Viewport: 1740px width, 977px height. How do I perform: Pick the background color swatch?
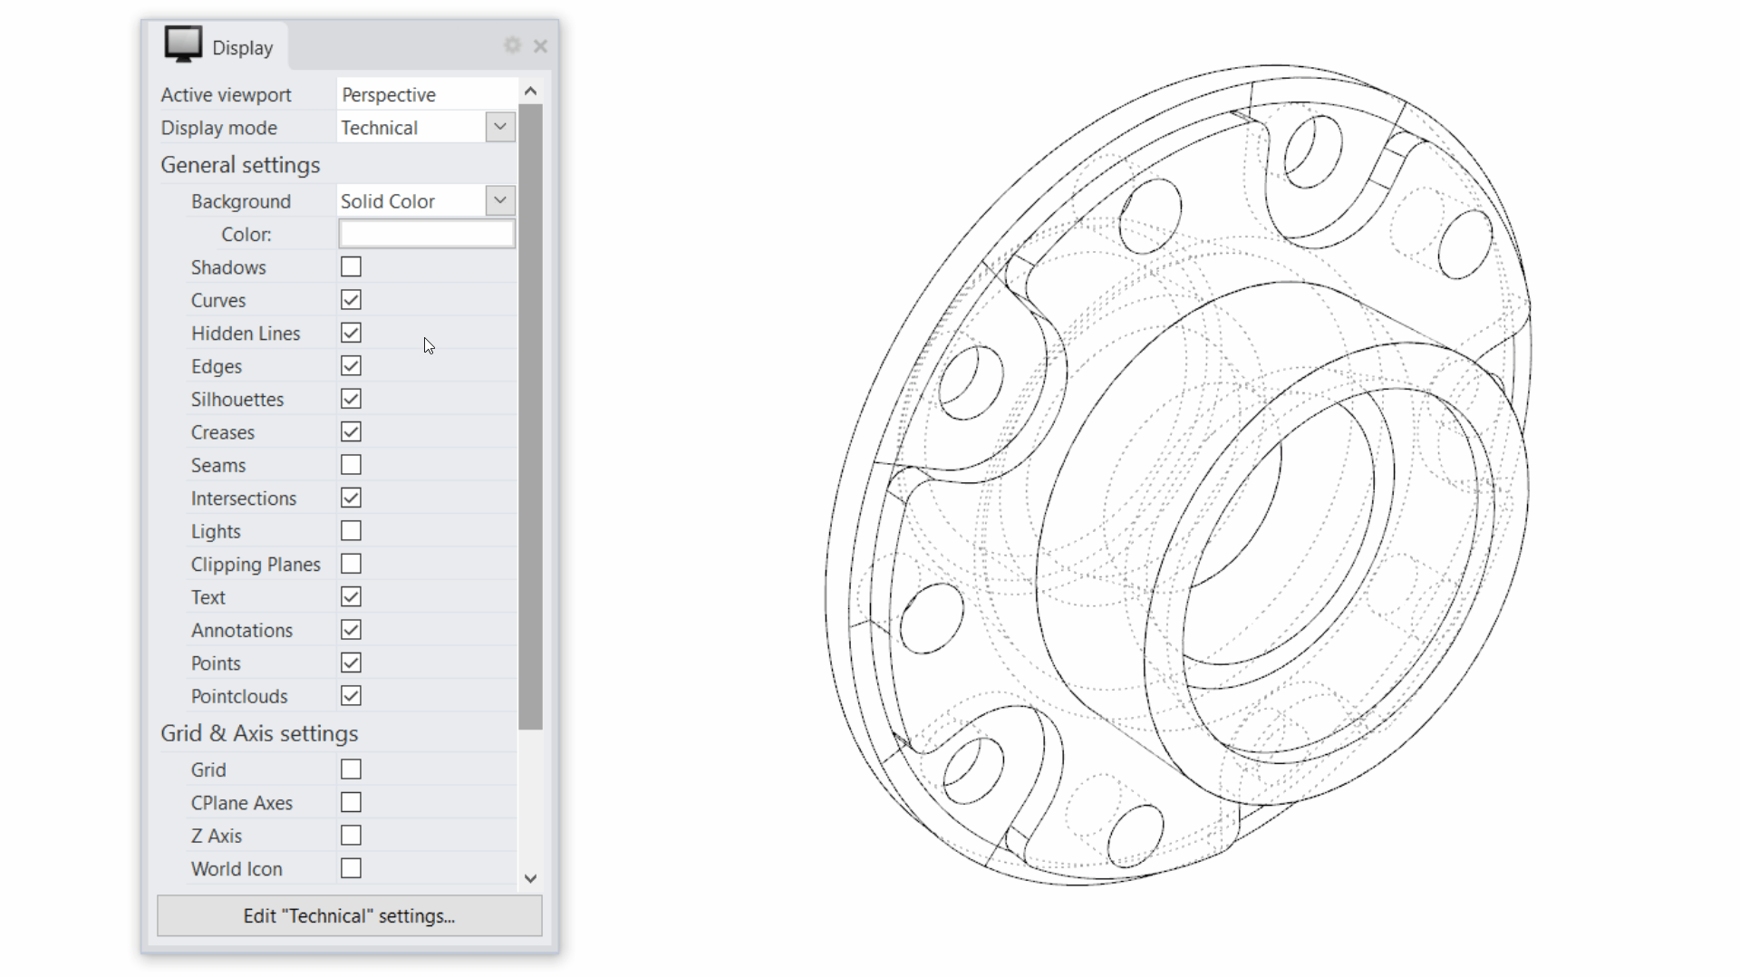[x=426, y=235]
